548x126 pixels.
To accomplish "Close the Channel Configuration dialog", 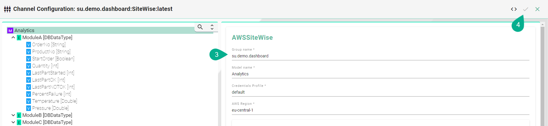I will pyautogui.click(x=537, y=9).
